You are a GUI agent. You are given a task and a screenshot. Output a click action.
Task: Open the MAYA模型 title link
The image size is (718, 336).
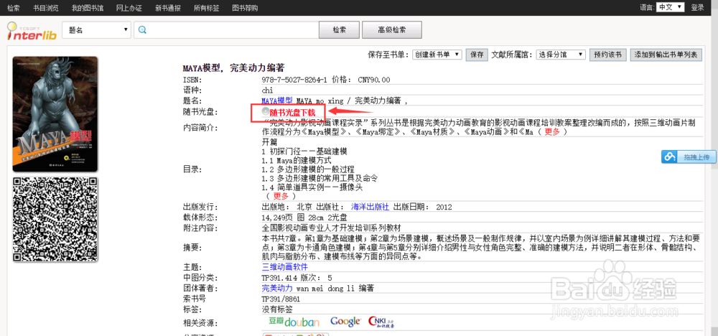click(277, 101)
